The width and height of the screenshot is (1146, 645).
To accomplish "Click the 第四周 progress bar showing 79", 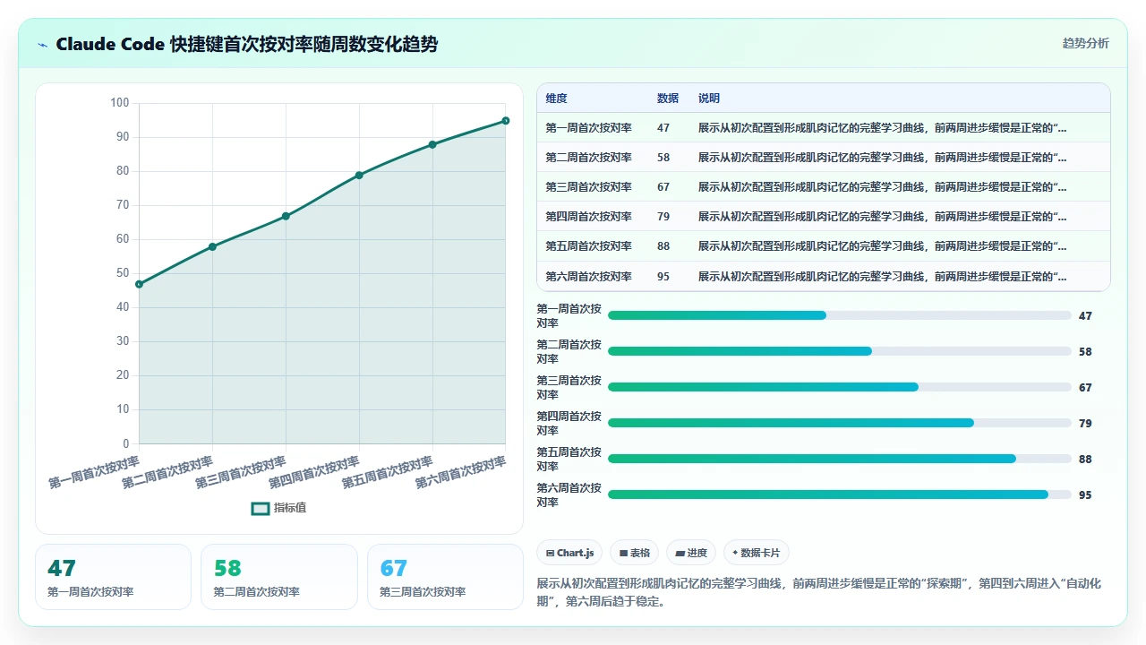I will click(840, 423).
